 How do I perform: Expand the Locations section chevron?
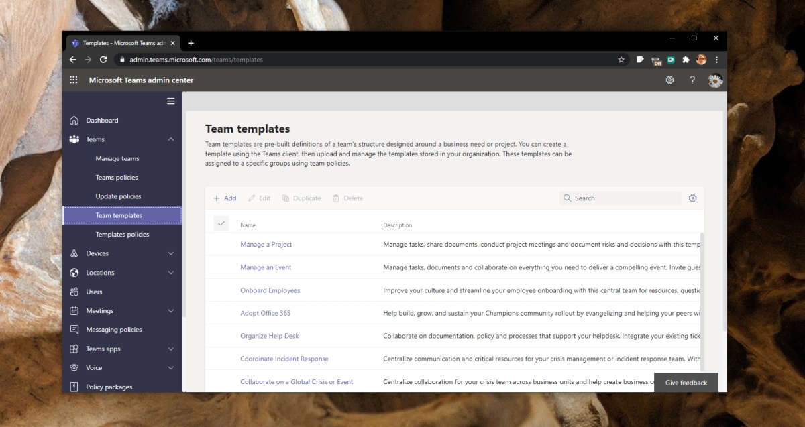[171, 273]
